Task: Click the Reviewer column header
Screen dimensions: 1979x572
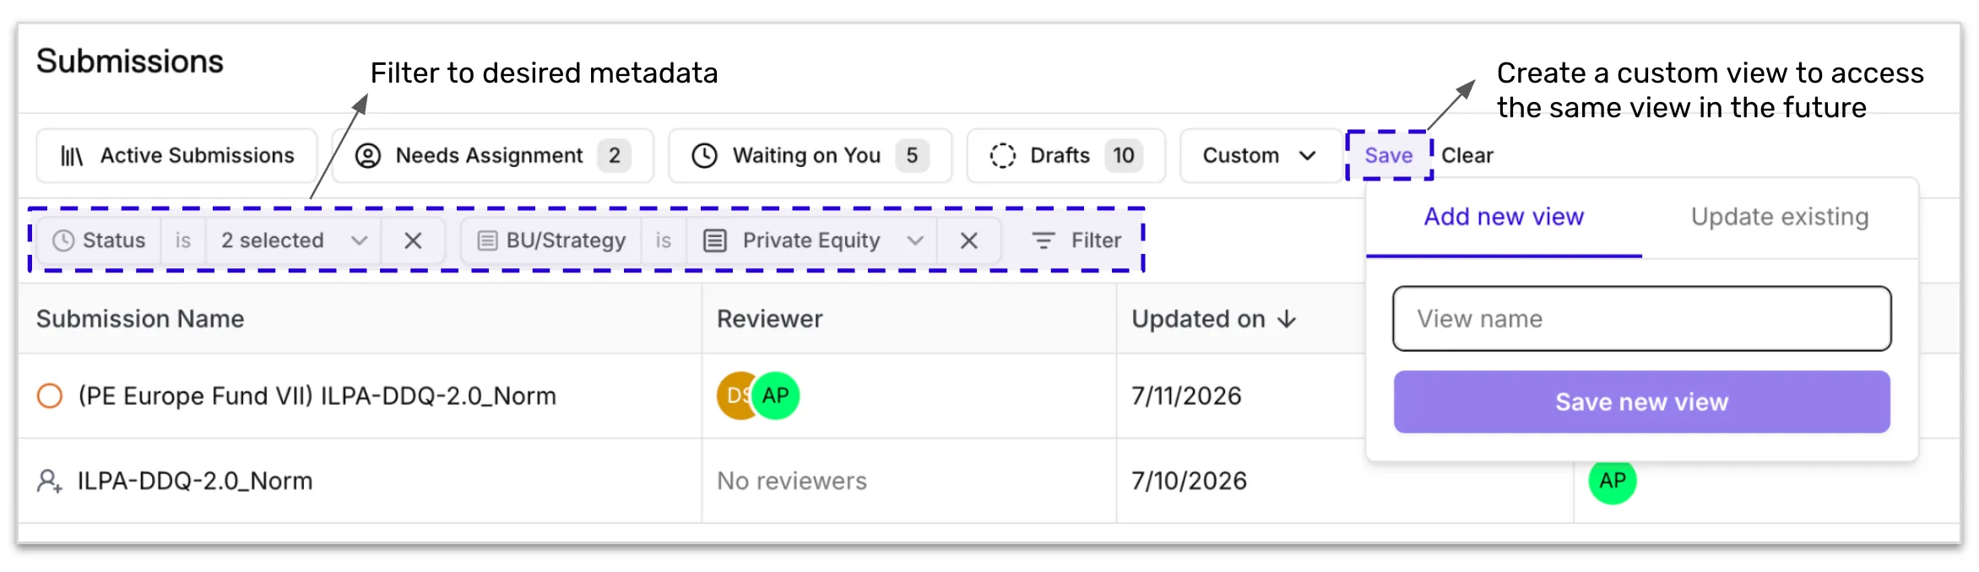Action: (769, 319)
